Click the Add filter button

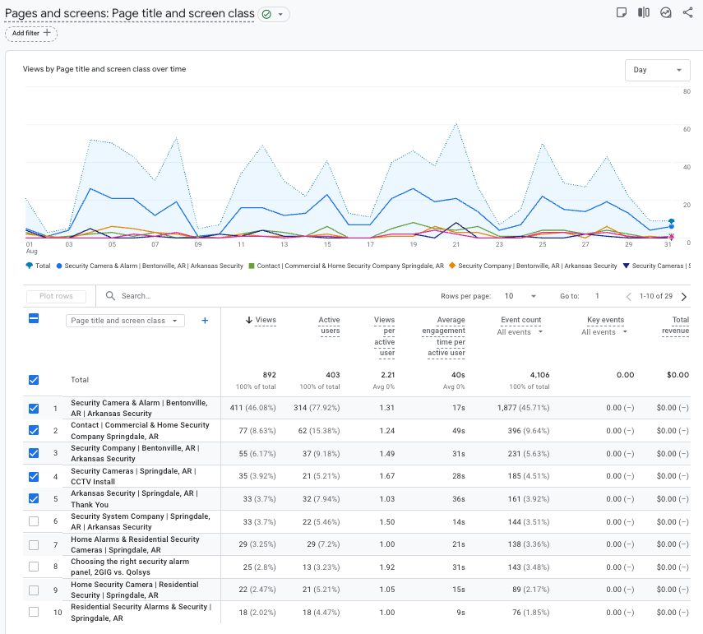31,33
